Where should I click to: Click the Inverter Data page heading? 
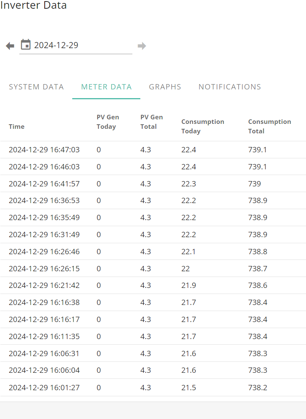click(x=33, y=5)
